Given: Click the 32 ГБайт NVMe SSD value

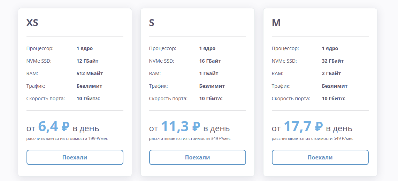Looking at the screenshot, I should pos(333,61).
